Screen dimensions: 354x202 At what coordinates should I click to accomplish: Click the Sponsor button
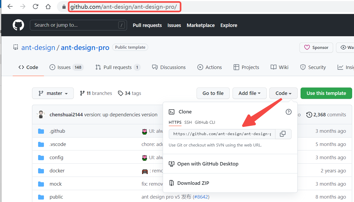coord(316,48)
